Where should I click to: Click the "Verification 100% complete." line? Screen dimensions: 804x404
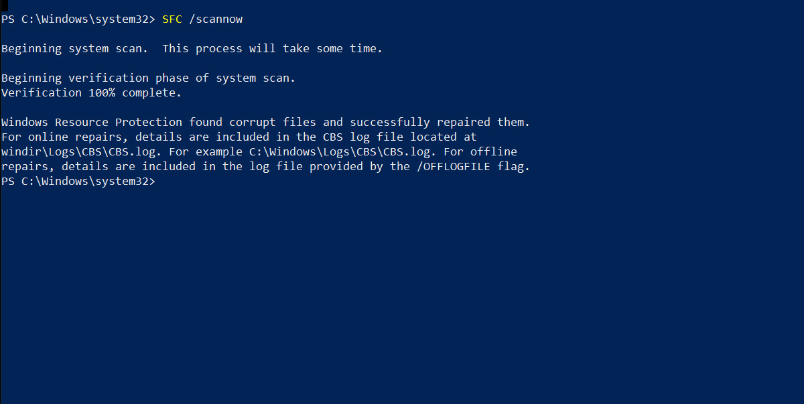tap(92, 93)
